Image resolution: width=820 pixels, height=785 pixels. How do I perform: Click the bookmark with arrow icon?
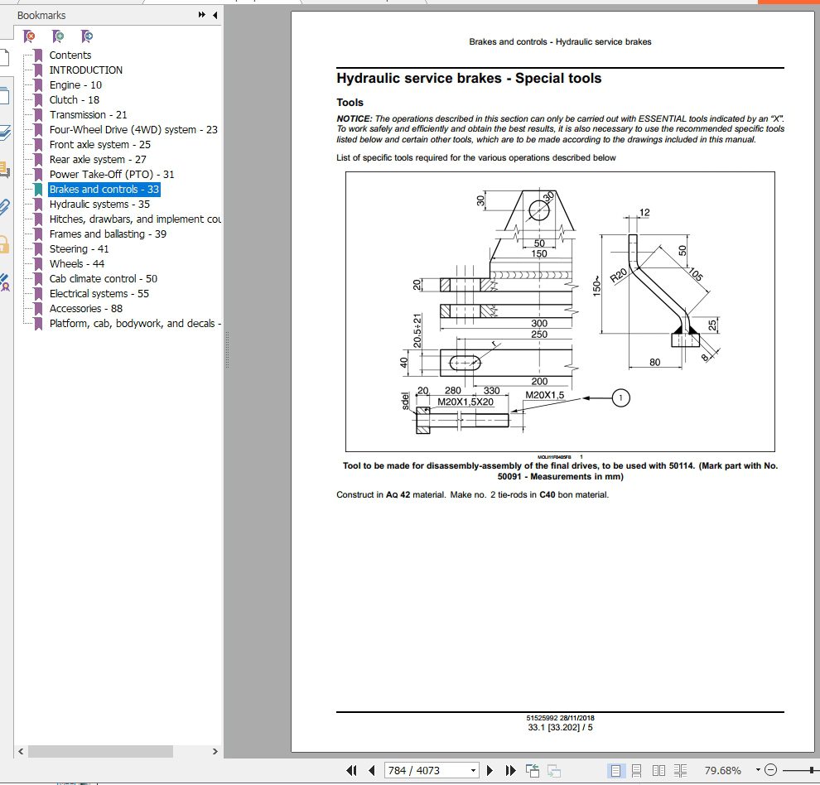point(87,36)
